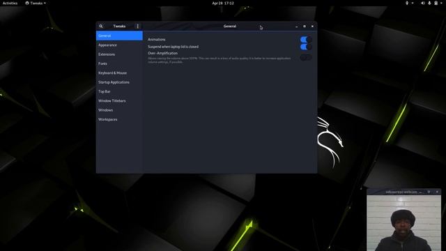
Task: Open Window Titlebars section
Action: (x=119, y=100)
